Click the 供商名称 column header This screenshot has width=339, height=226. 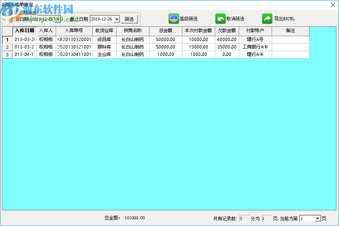pos(133,31)
